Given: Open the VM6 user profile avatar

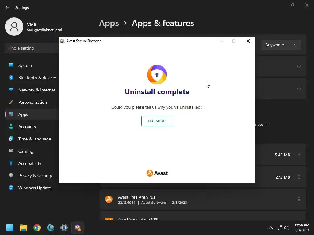Looking at the screenshot, I should point(14,27).
